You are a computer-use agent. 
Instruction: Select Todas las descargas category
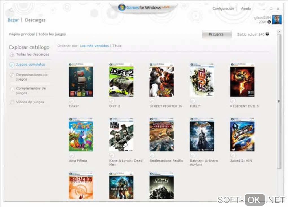pos(32,54)
